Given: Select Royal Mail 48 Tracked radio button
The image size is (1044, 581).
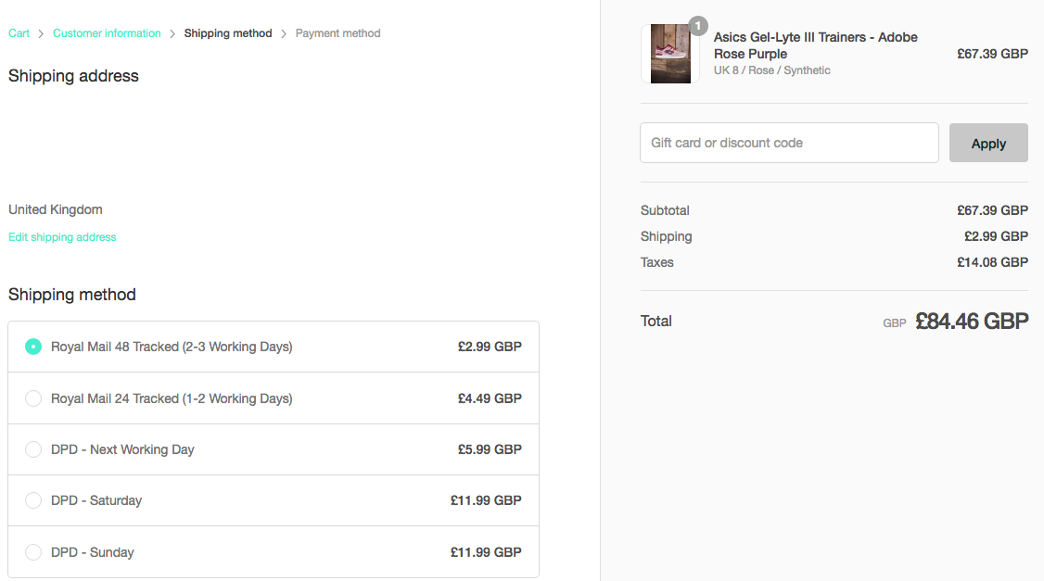Looking at the screenshot, I should pyautogui.click(x=33, y=347).
